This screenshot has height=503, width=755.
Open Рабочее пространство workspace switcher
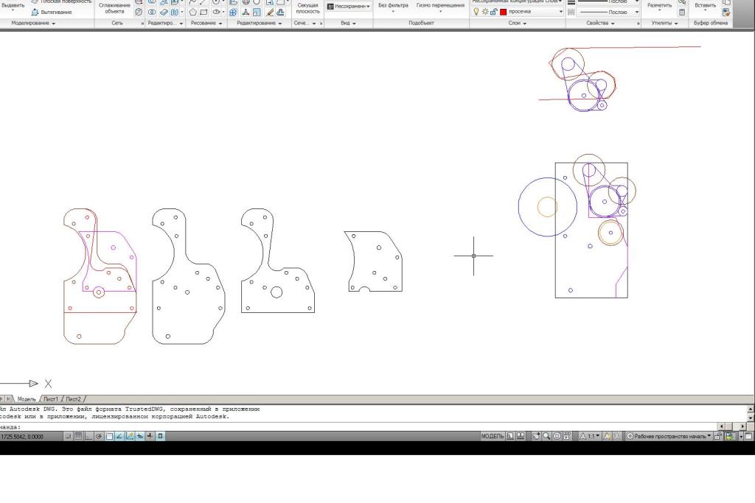tap(669, 436)
